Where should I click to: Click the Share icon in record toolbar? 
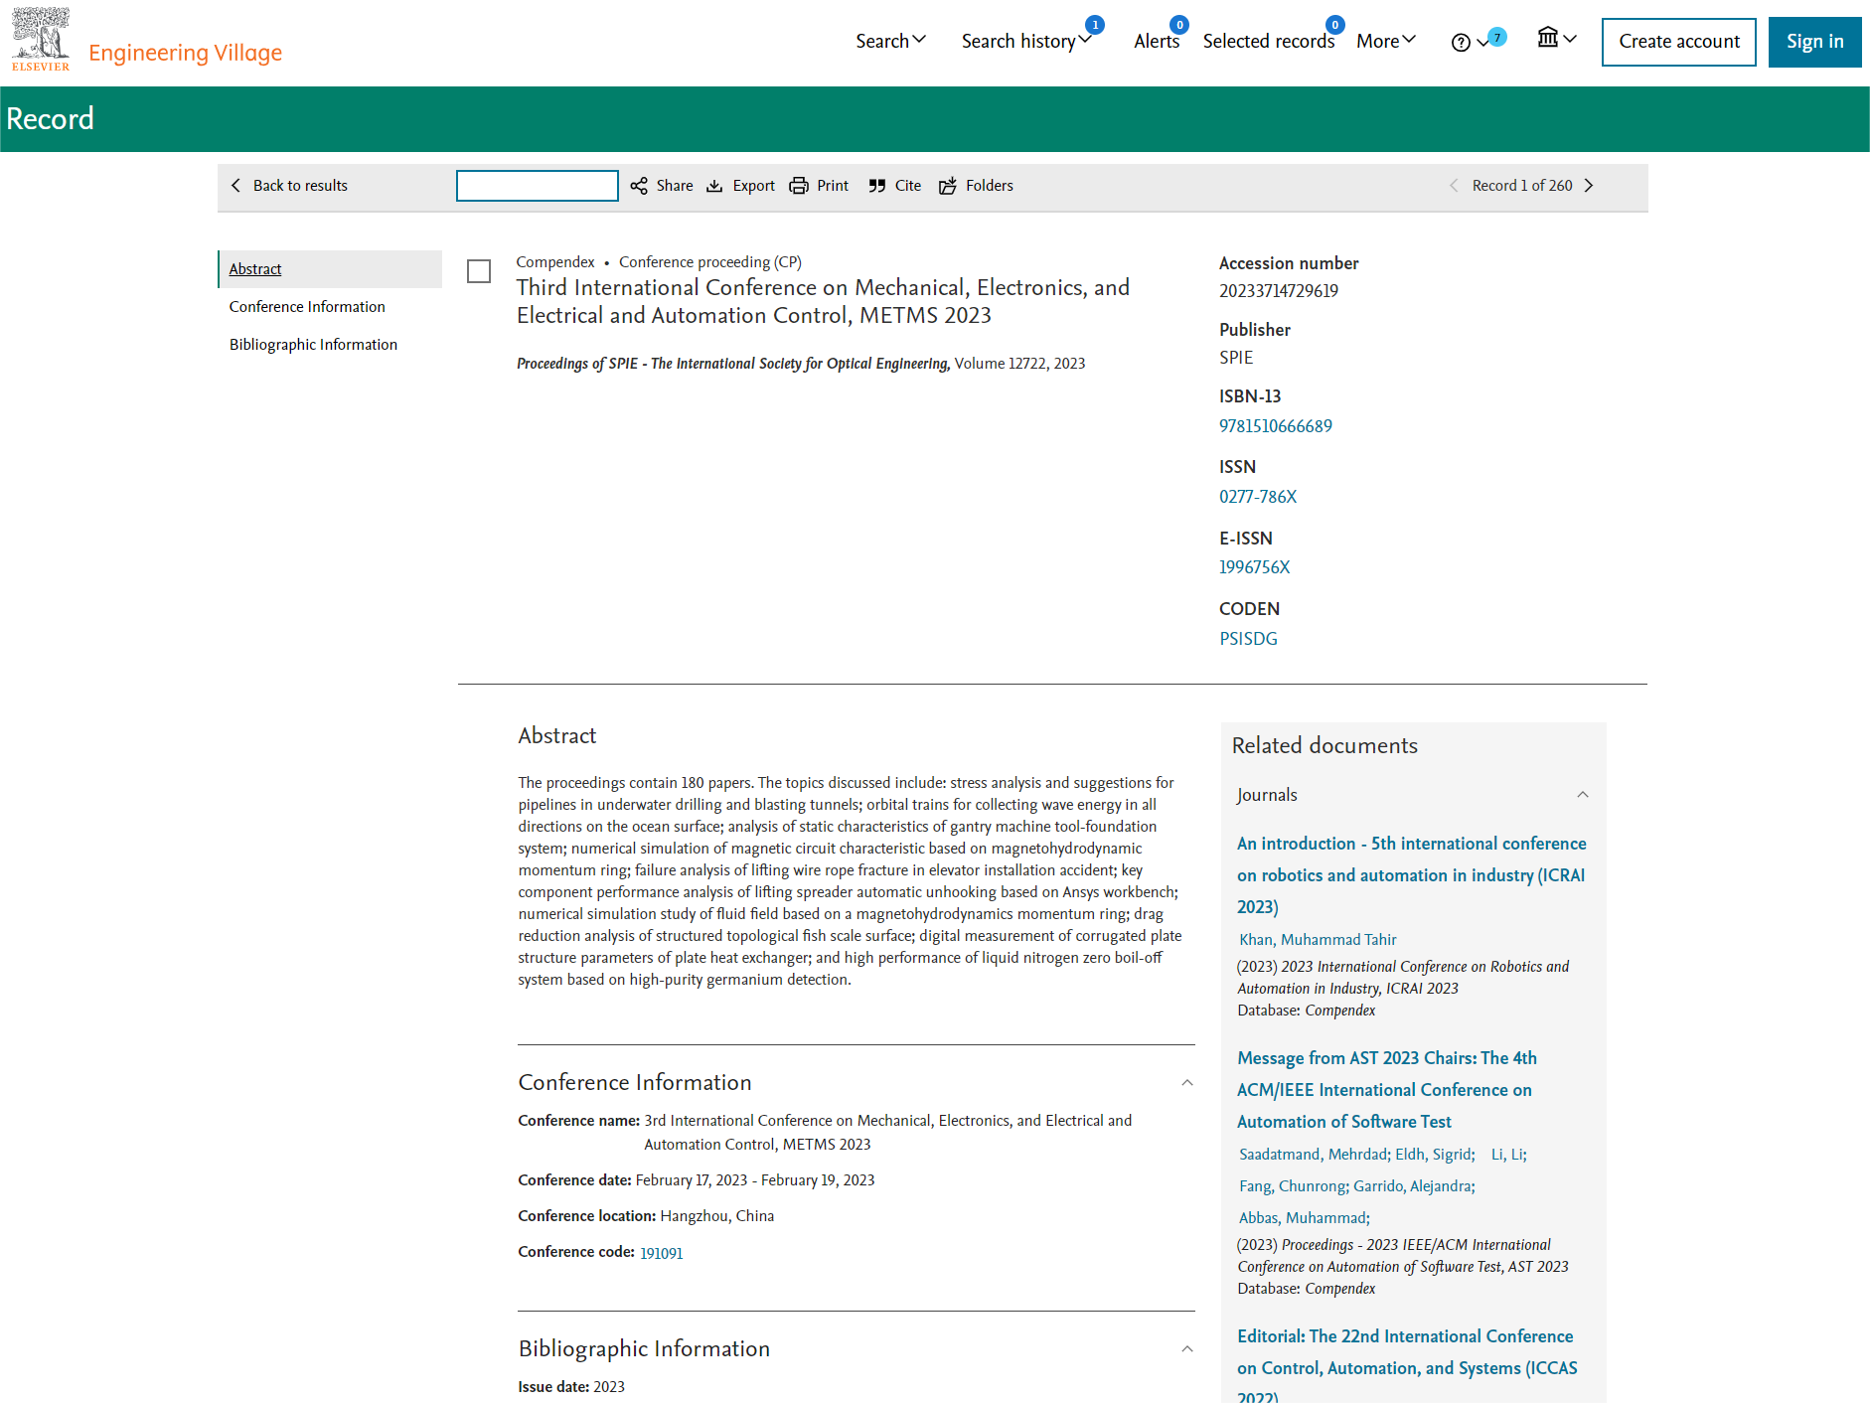click(639, 186)
